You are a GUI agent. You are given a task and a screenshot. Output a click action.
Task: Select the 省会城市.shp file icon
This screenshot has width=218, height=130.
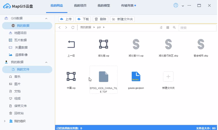click(x=201, y=44)
